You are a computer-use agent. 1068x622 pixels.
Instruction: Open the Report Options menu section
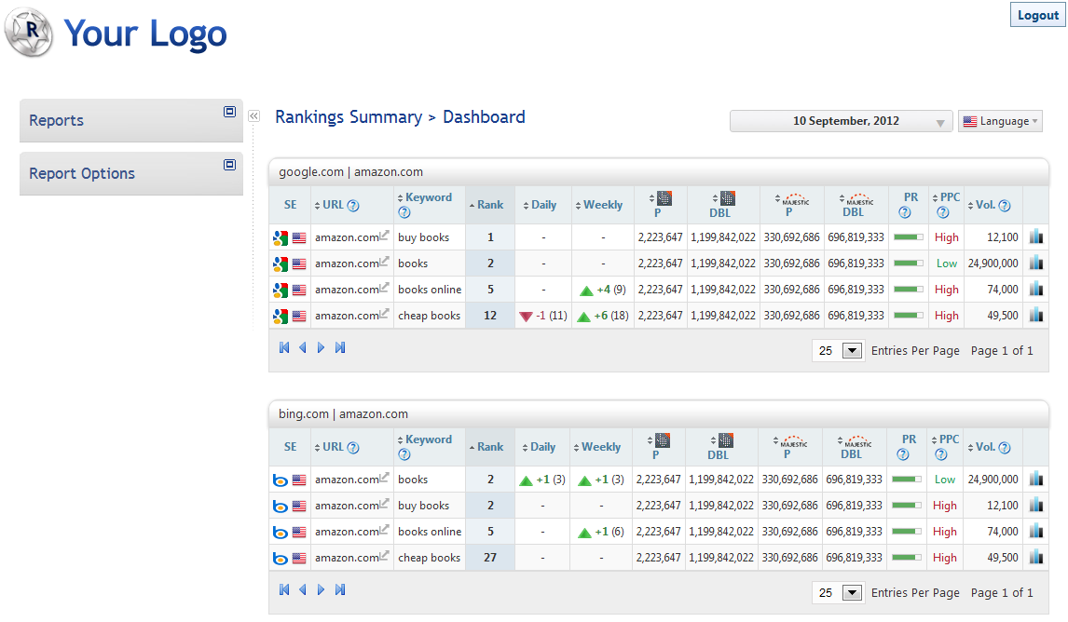pyautogui.click(x=82, y=174)
